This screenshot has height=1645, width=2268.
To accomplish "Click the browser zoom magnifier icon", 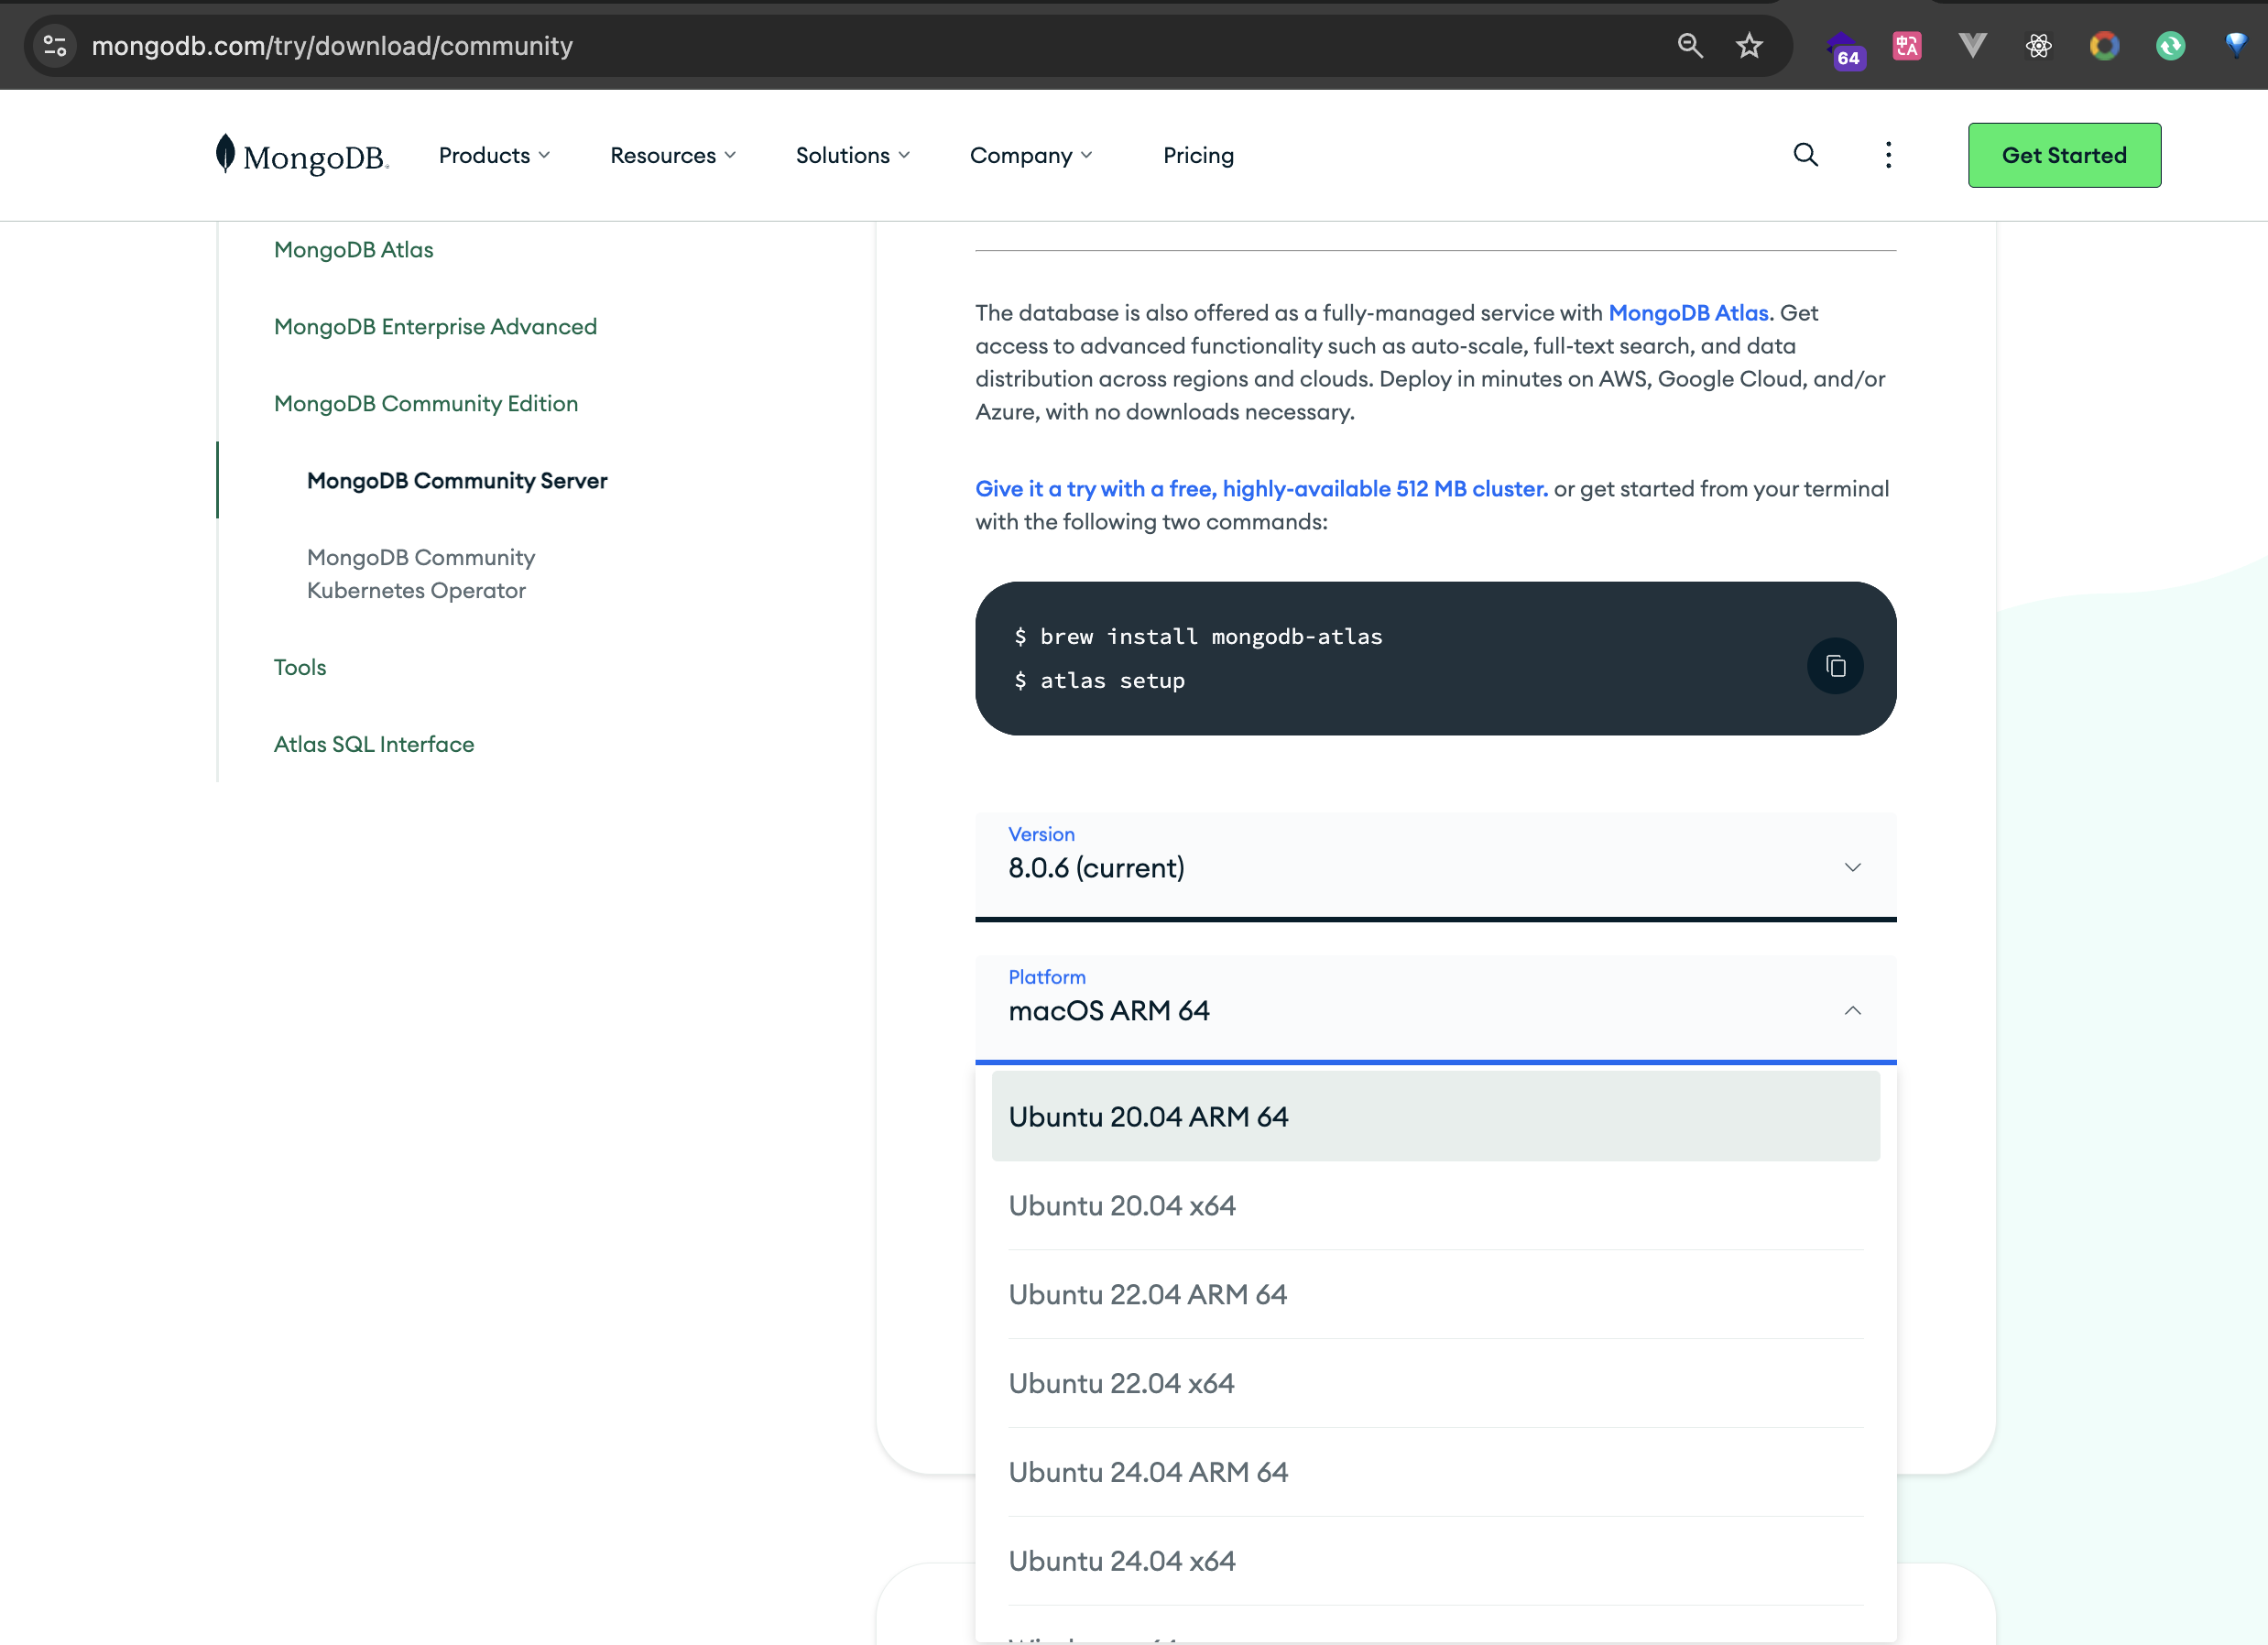I will coord(1690,46).
